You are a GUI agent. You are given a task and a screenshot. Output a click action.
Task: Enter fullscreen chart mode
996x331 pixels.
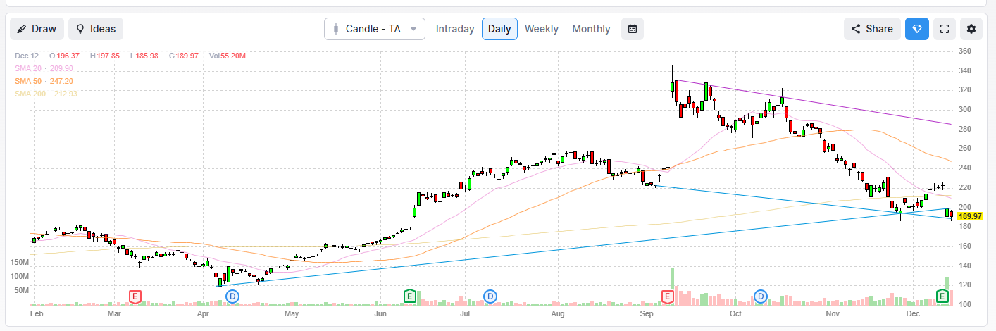[944, 29]
